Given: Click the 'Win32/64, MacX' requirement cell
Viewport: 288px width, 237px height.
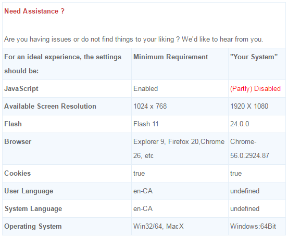Looking at the screenshot, I should click(158, 227).
